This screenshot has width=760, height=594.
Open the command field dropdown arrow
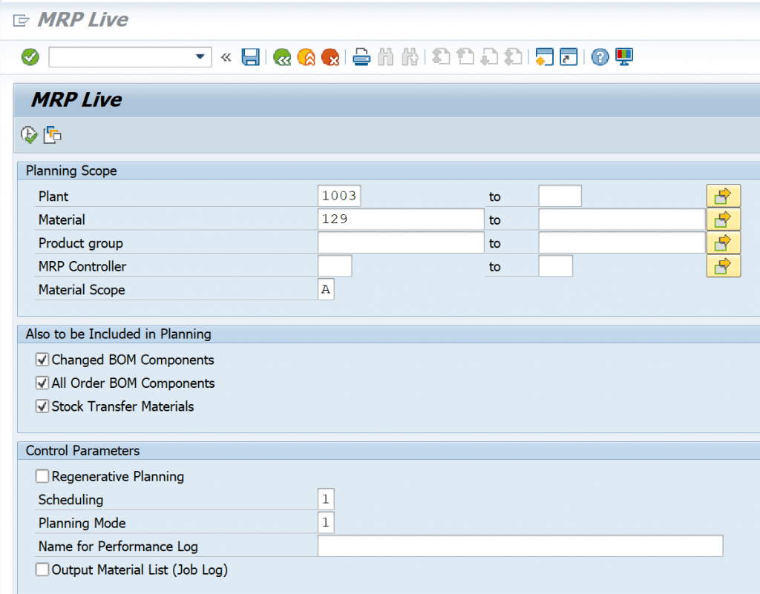point(200,56)
